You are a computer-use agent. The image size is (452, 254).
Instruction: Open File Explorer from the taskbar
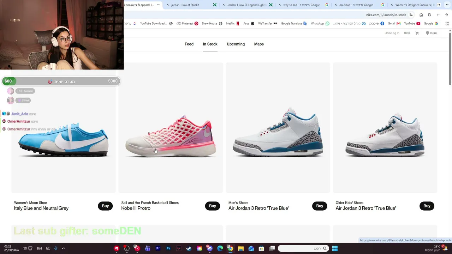(x=241, y=248)
